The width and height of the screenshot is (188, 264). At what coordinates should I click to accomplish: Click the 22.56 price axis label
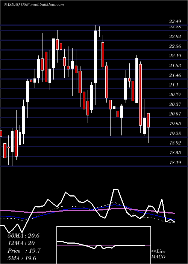[175, 46]
